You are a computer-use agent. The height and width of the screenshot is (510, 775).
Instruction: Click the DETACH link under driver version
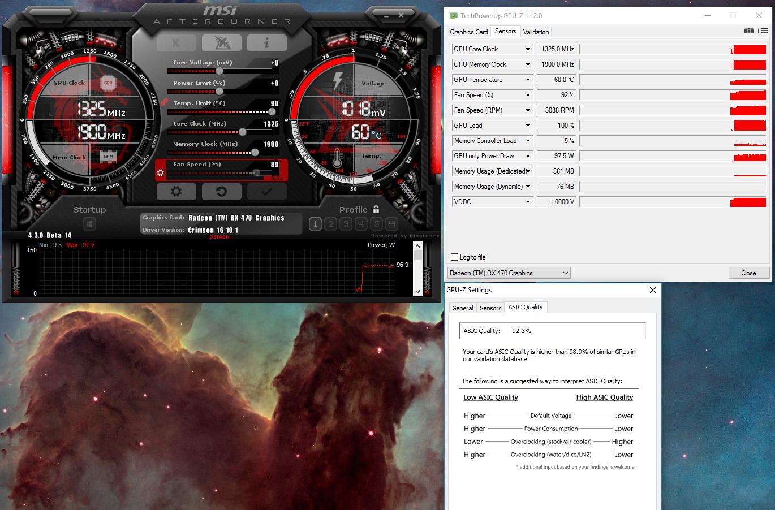219,237
